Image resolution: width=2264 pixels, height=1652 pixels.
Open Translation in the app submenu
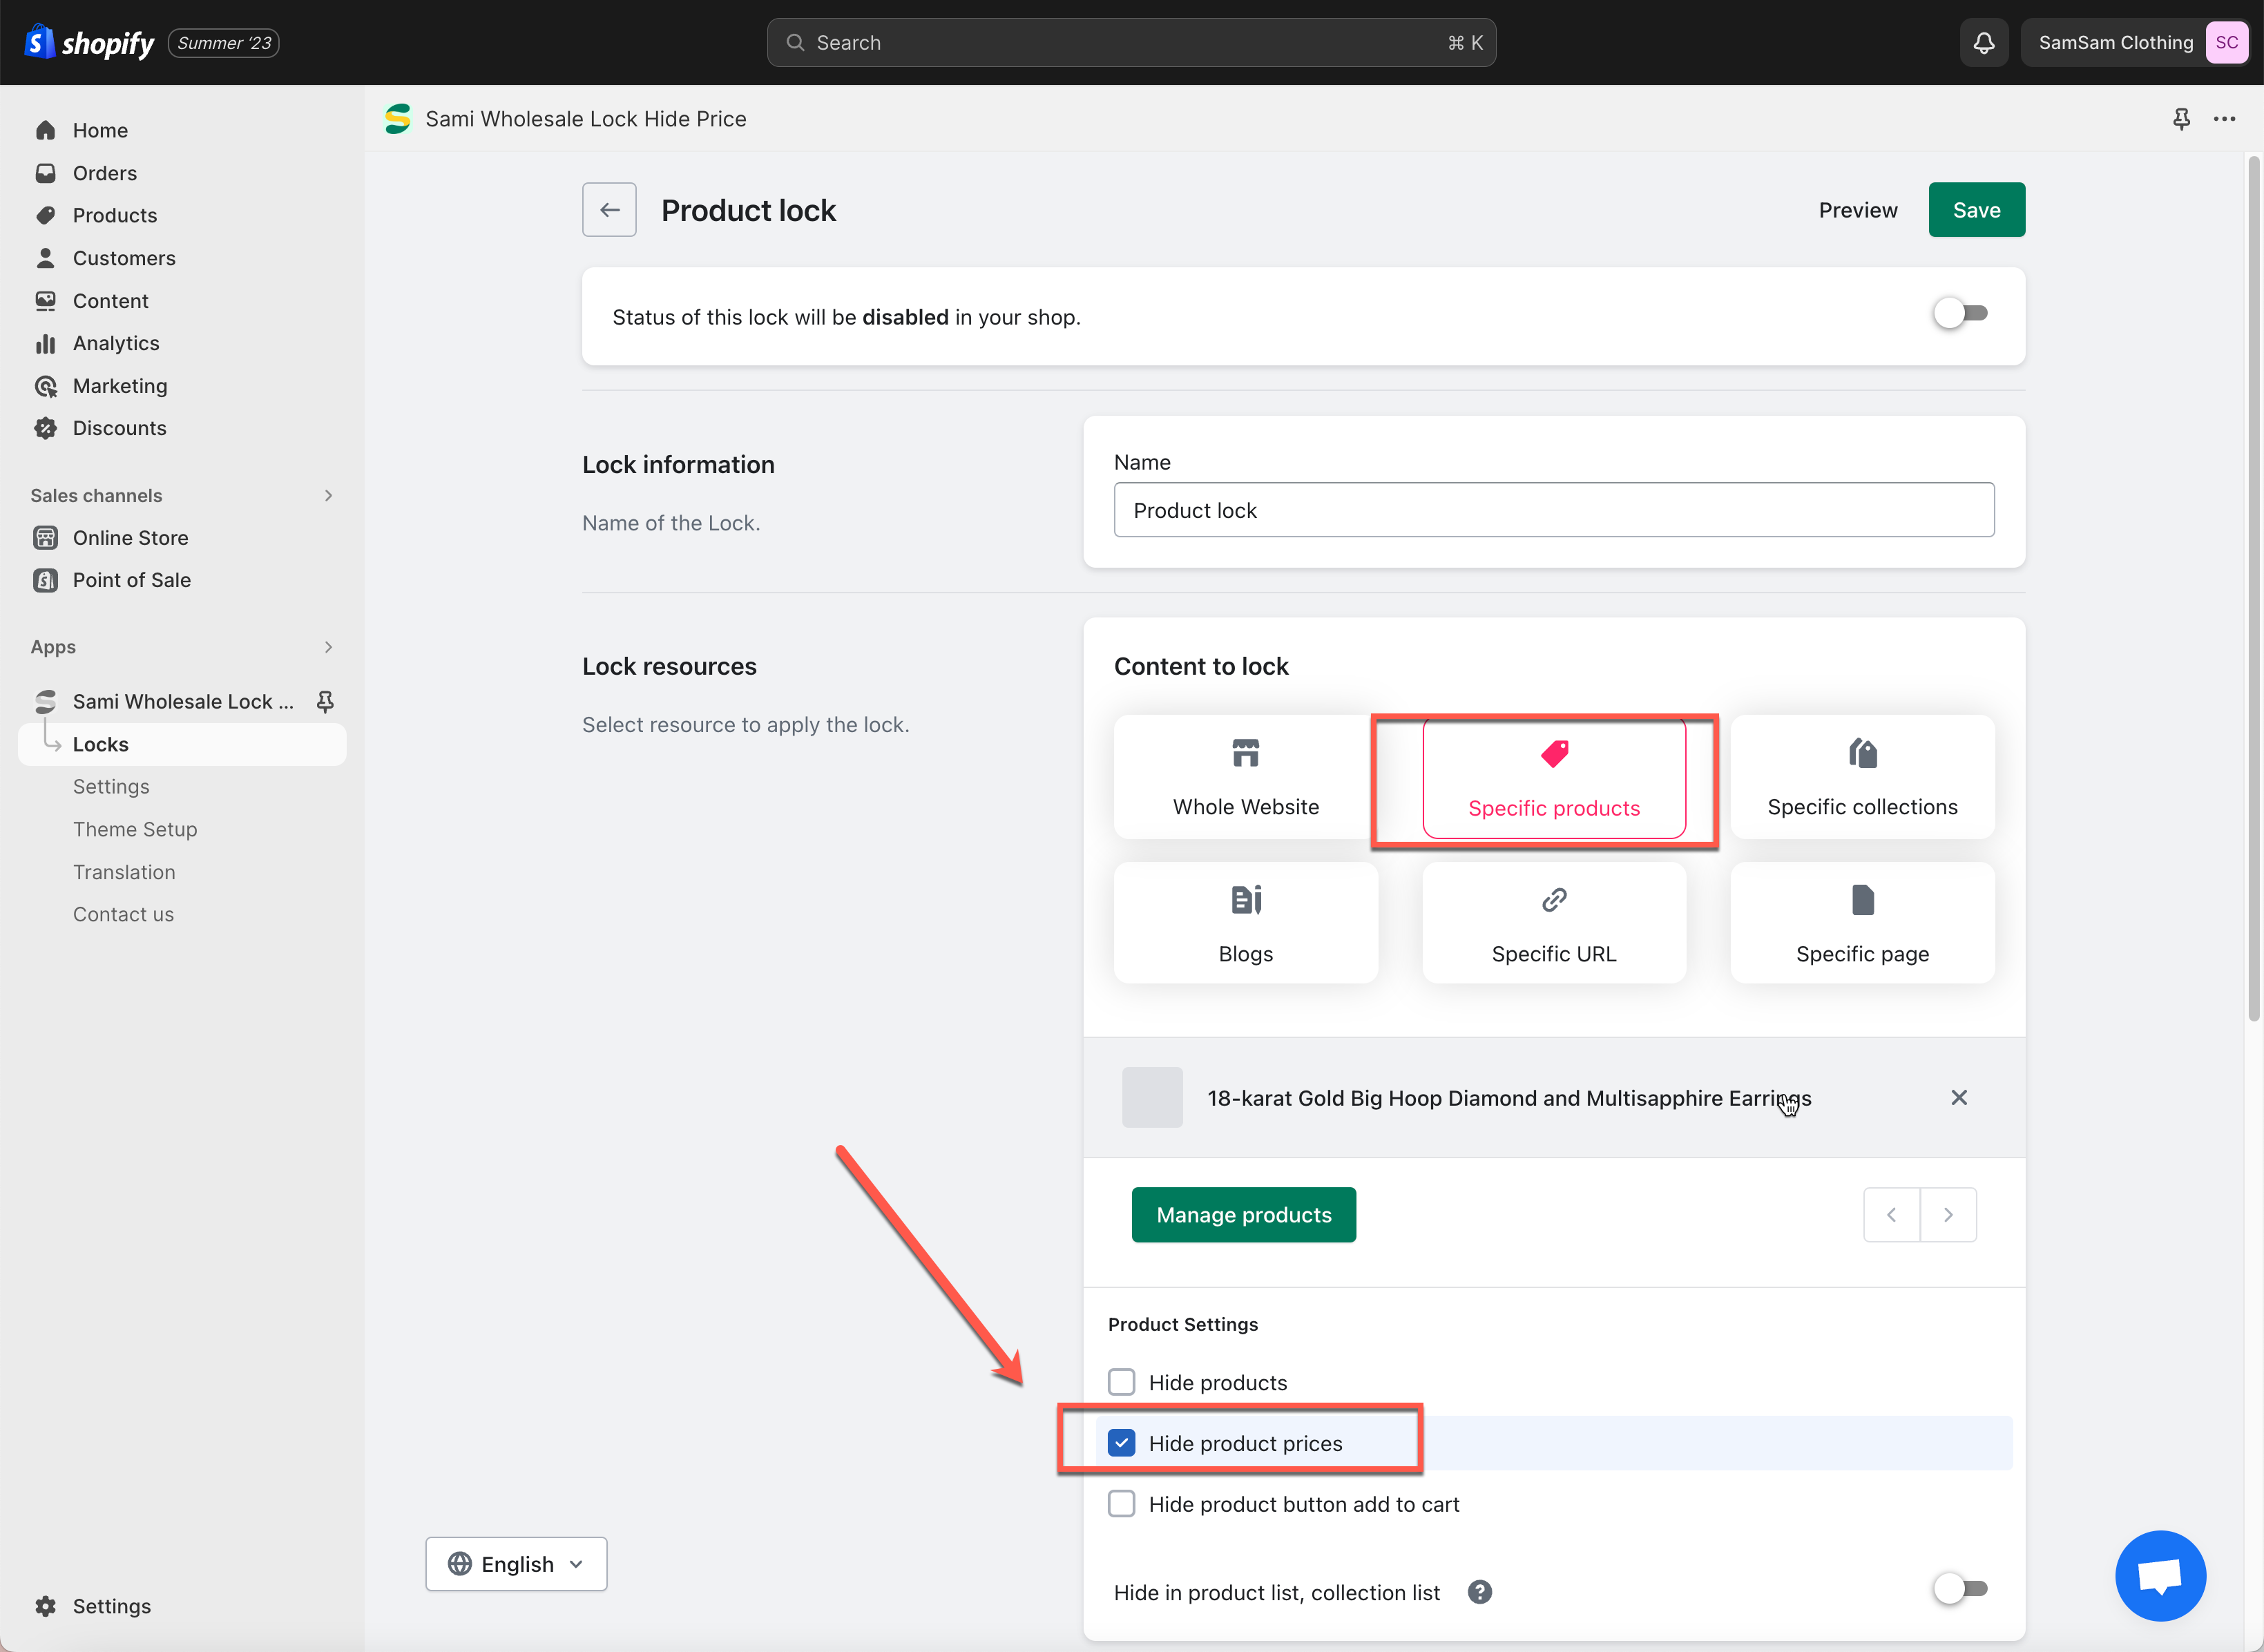pyautogui.click(x=124, y=872)
